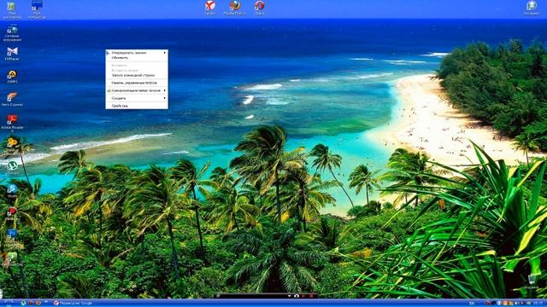Launch the KMPlayer desktop shortcut
The image size is (547, 307).
click(x=12, y=54)
